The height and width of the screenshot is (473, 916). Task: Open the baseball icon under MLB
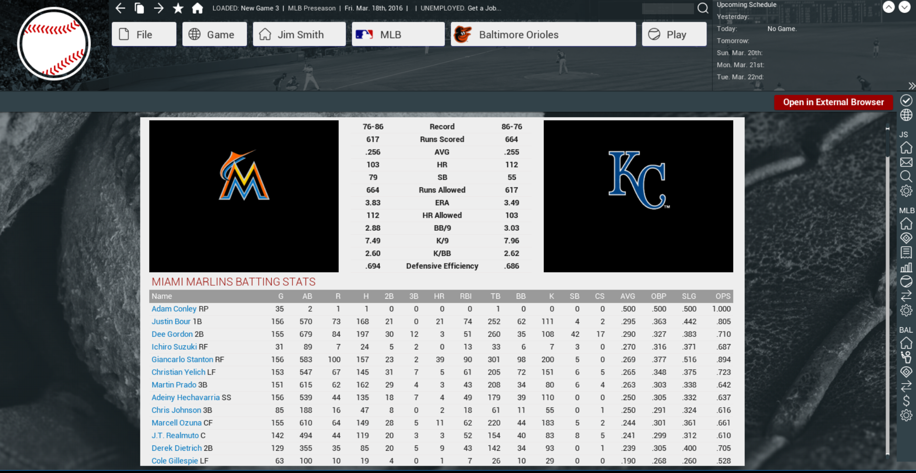[x=906, y=281]
